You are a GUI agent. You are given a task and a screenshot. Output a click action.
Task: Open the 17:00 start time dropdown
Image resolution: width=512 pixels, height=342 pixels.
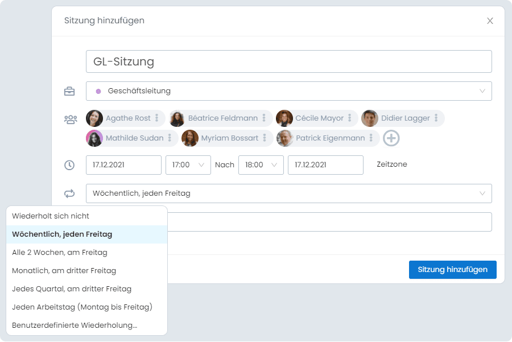(x=188, y=165)
